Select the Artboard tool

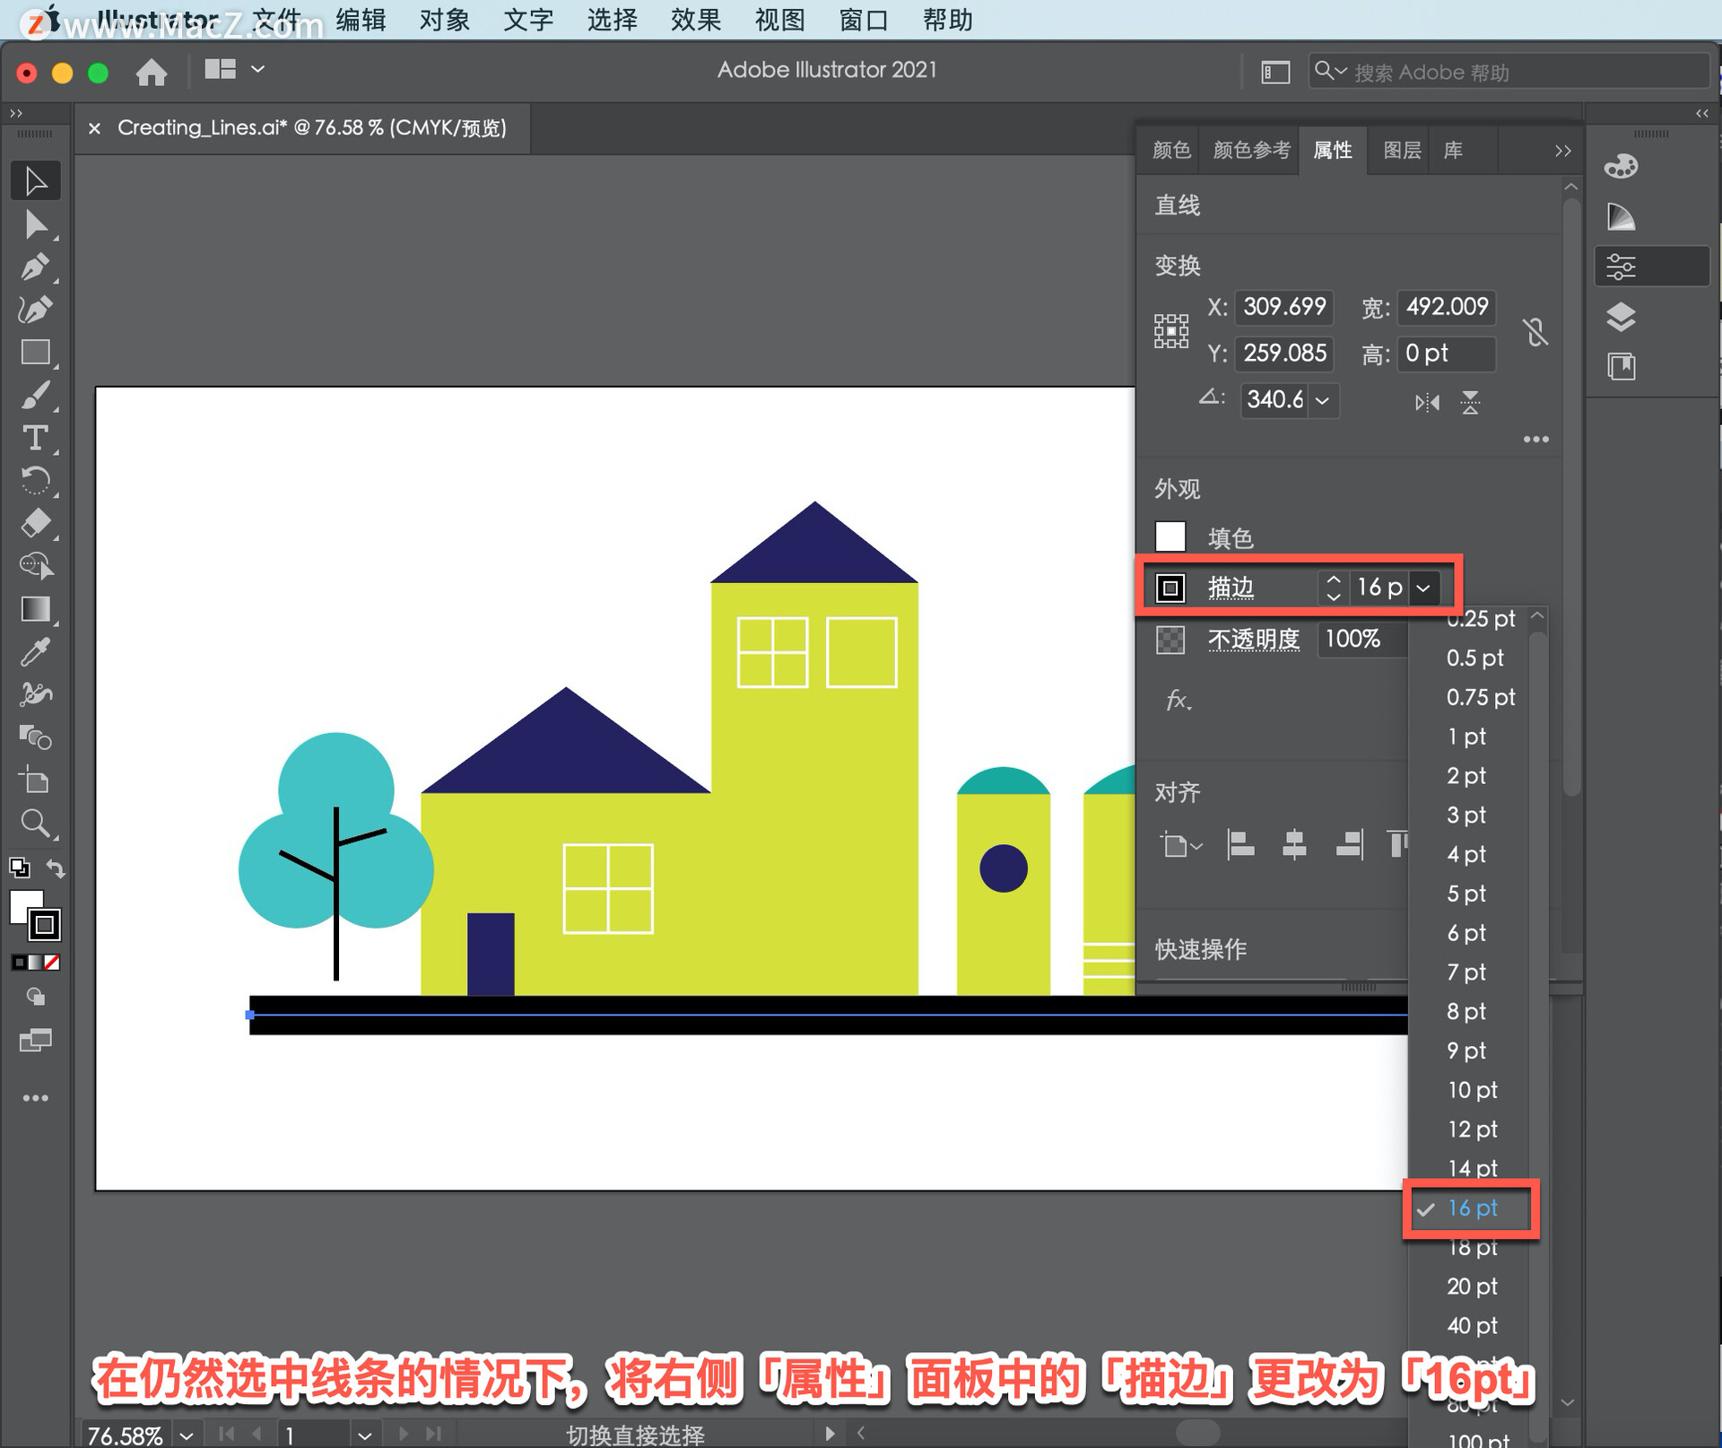(x=36, y=781)
